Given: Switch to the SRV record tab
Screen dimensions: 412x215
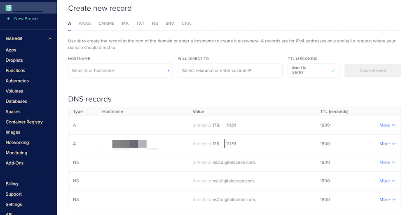Looking at the screenshot, I should (x=170, y=23).
